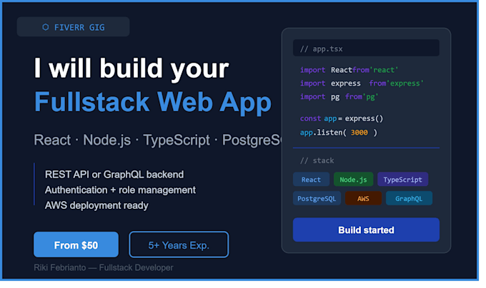The width and height of the screenshot is (486, 288).
Task: Click the import pg from 'pg' line
Action: click(339, 97)
